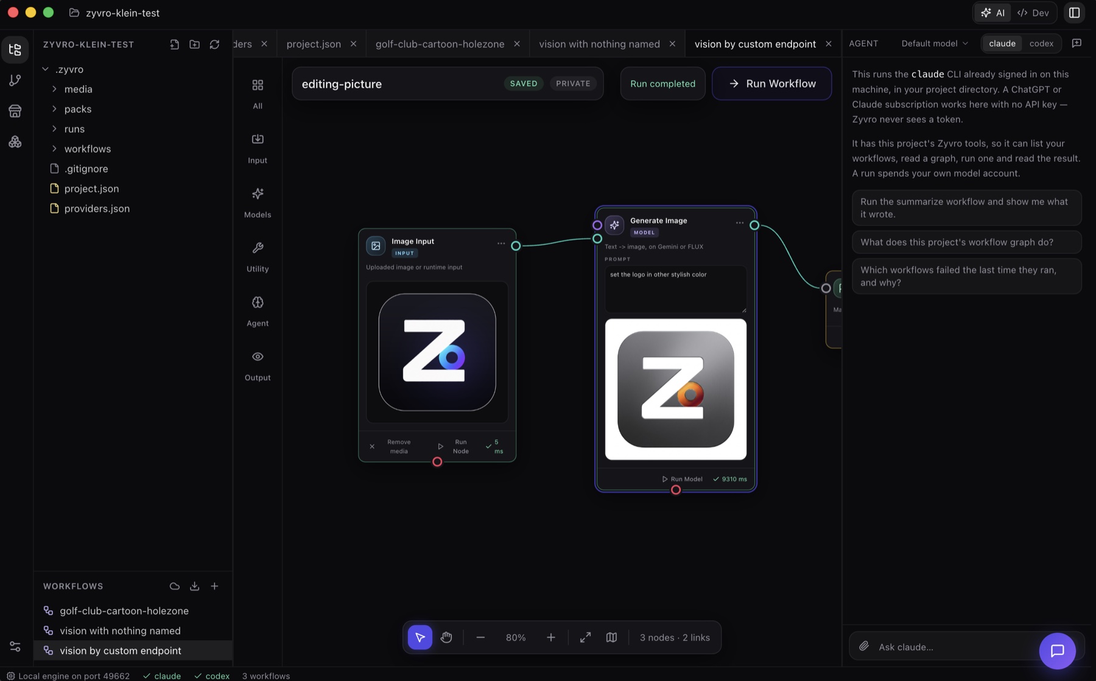Click the attachment paperclip icon in the chat box

point(864,646)
